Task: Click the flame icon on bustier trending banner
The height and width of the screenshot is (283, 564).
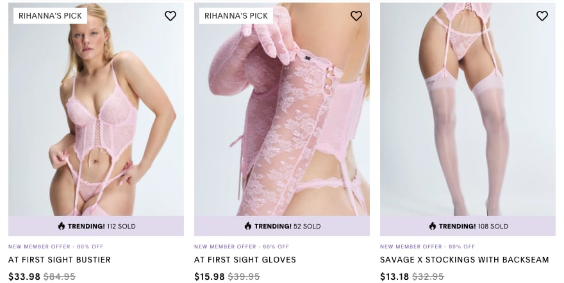Action: tap(62, 226)
